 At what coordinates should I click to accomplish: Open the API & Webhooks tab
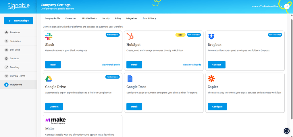click(x=89, y=18)
